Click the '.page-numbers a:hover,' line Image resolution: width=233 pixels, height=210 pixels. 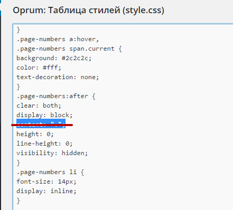[x=58, y=39]
